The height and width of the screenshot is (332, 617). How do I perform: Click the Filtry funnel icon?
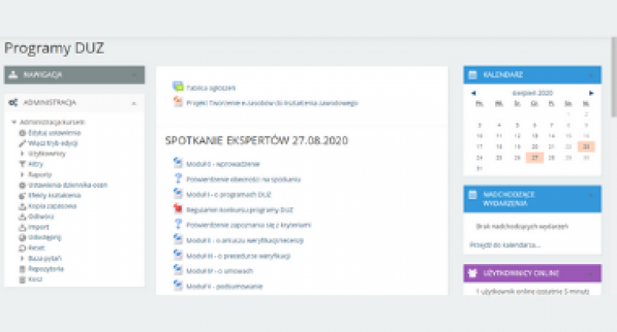22,164
